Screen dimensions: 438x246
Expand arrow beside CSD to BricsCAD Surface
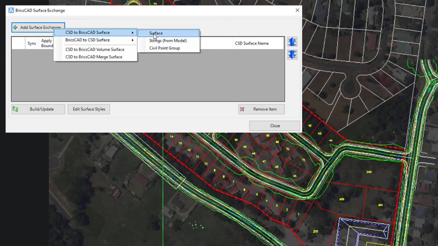pyautogui.click(x=133, y=33)
